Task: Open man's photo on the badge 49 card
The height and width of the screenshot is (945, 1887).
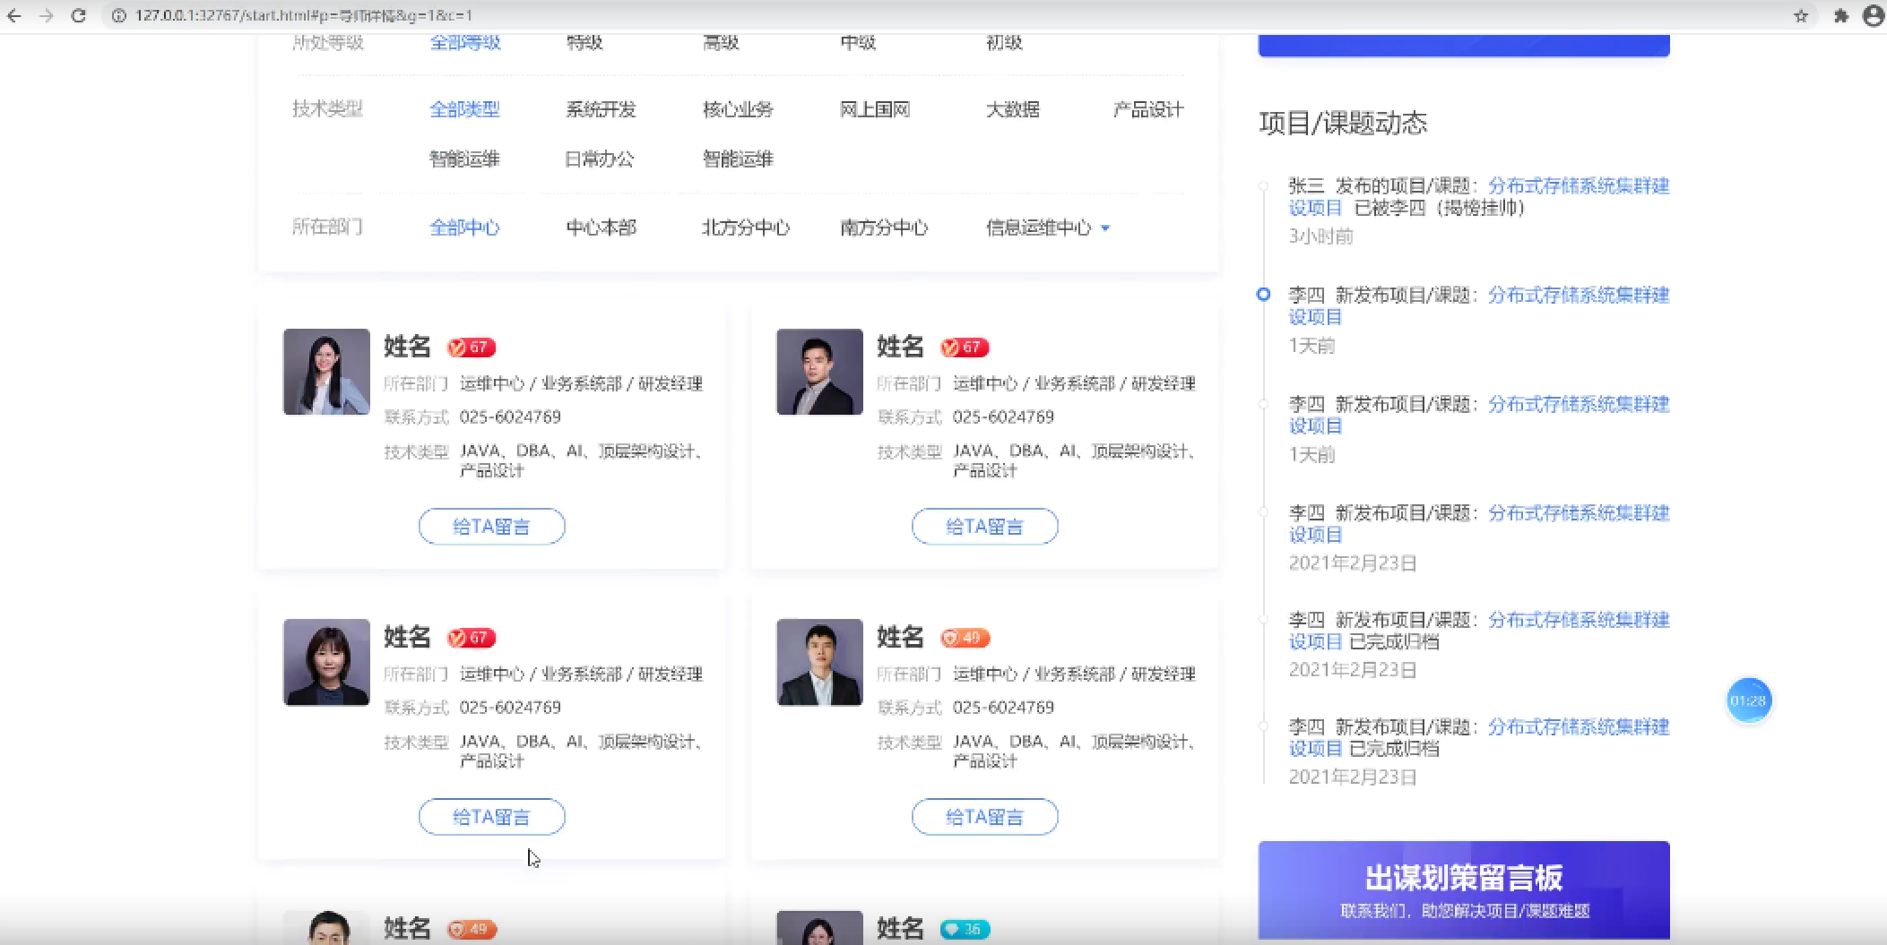Action: [819, 662]
